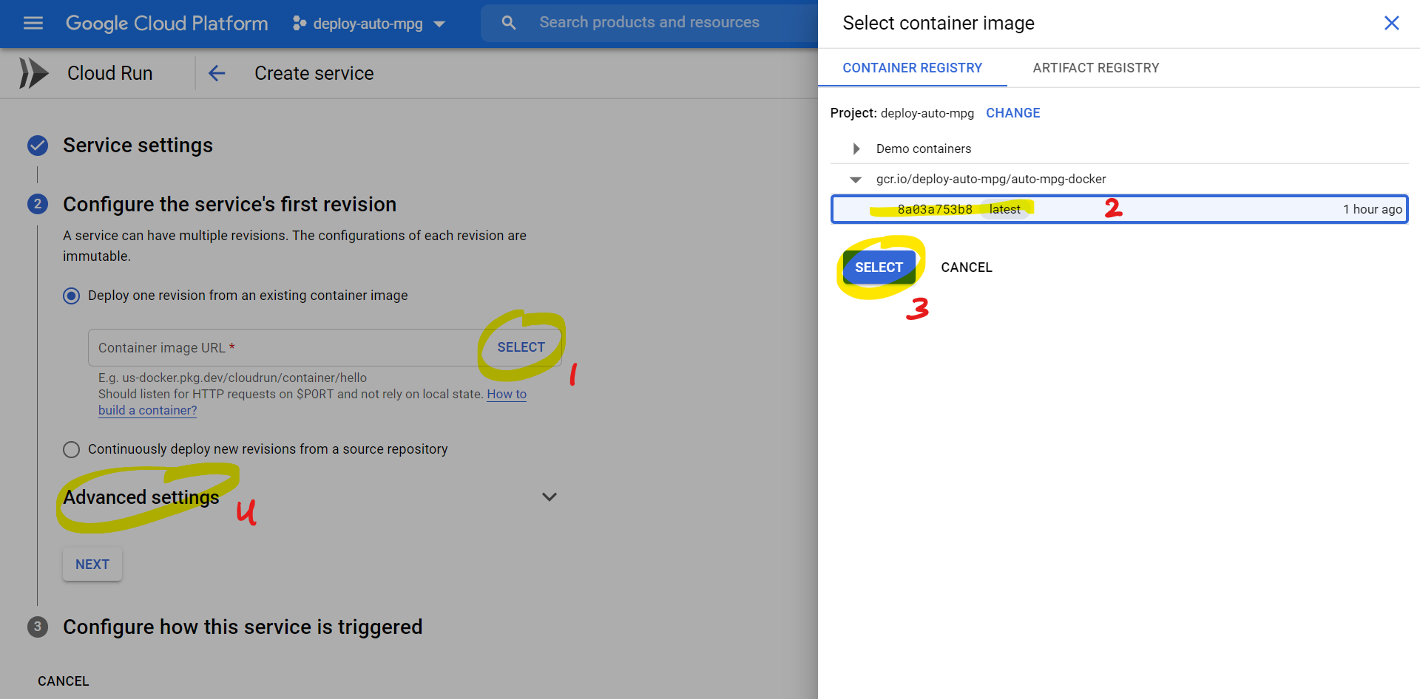The height and width of the screenshot is (699, 1420).
Task: Click Configure how this service is triggered
Action: (x=243, y=627)
